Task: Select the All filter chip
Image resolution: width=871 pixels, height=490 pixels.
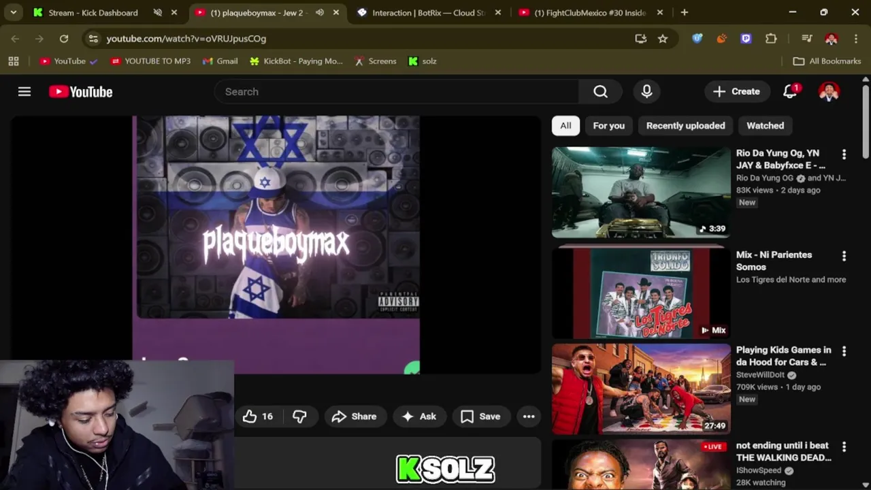Action: (565, 126)
